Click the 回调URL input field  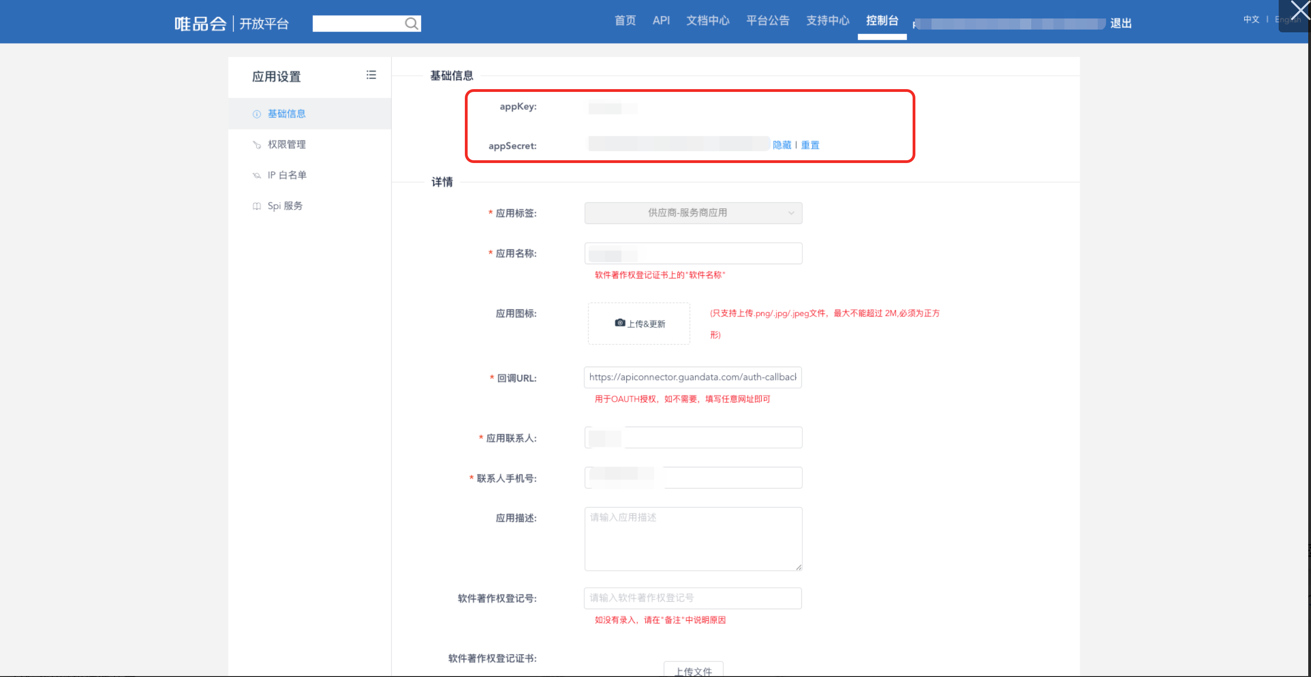point(692,377)
